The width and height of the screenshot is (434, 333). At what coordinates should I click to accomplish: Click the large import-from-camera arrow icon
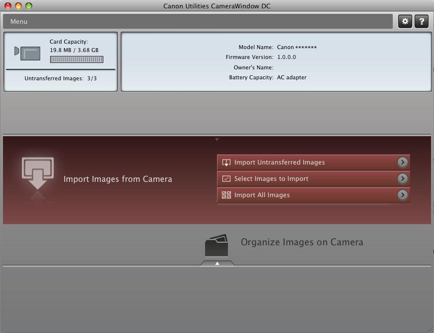click(38, 173)
